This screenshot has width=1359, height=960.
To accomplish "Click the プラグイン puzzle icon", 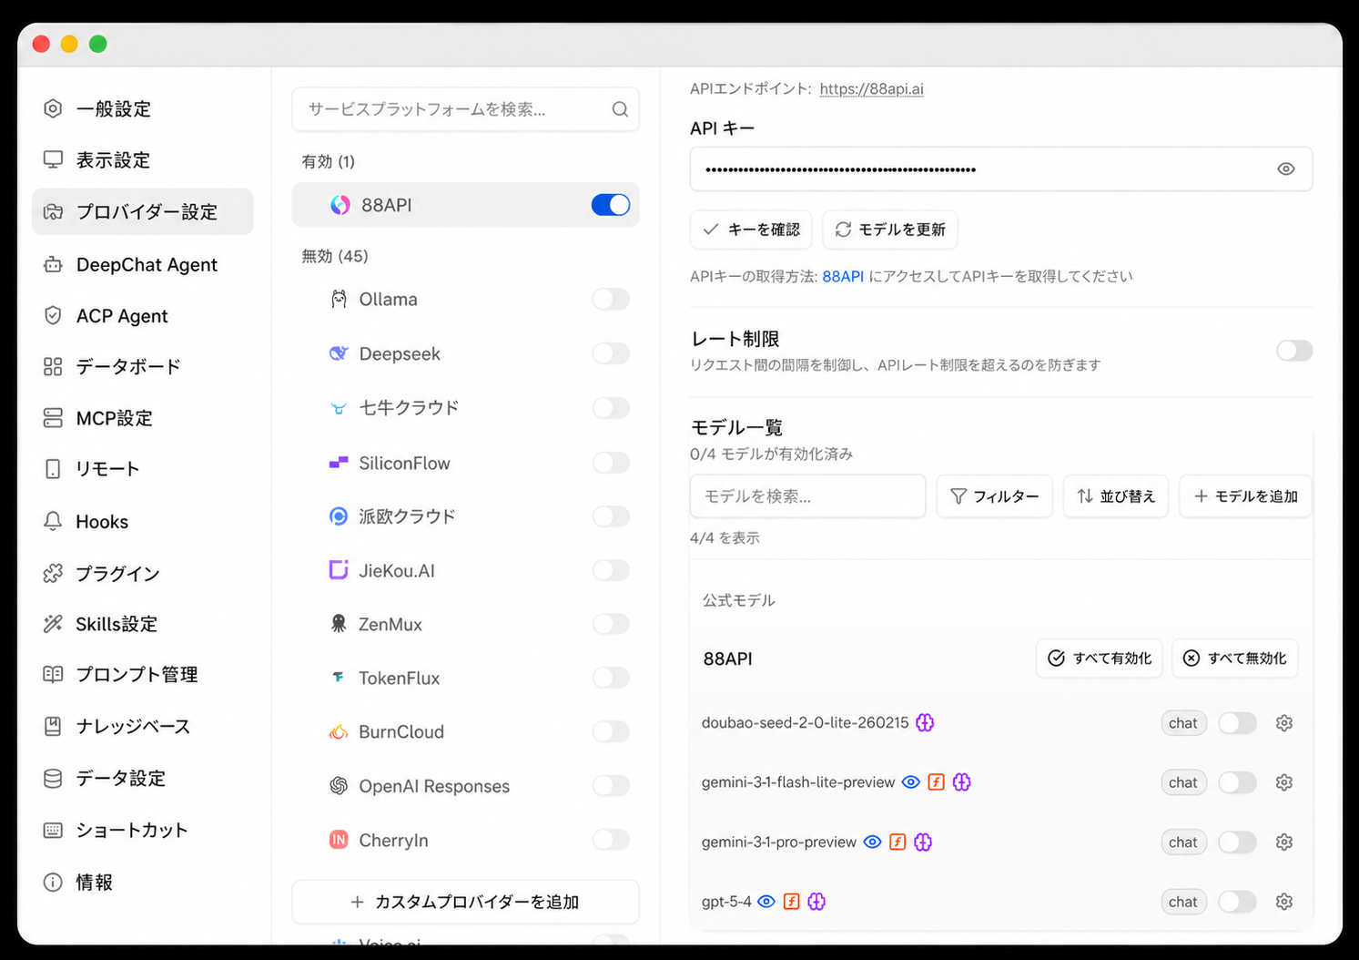I will pos(53,573).
